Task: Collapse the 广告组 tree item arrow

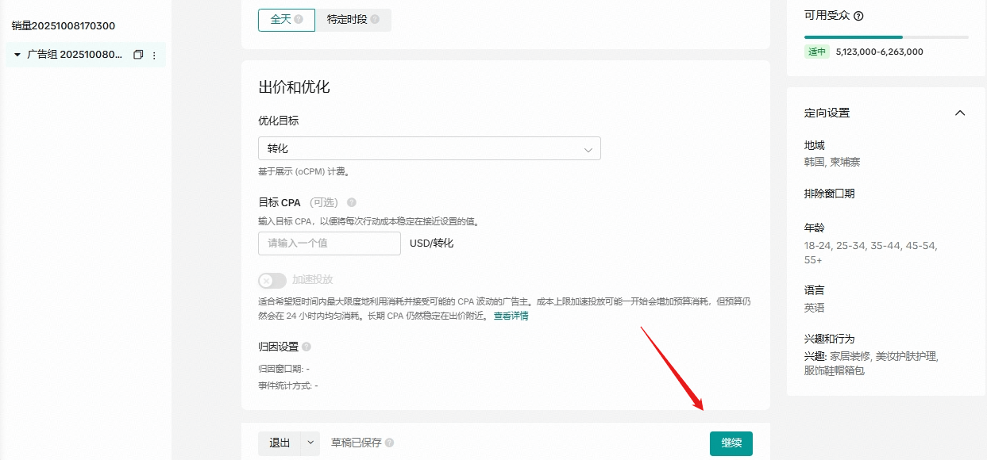Action: pyautogui.click(x=17, y=56)
